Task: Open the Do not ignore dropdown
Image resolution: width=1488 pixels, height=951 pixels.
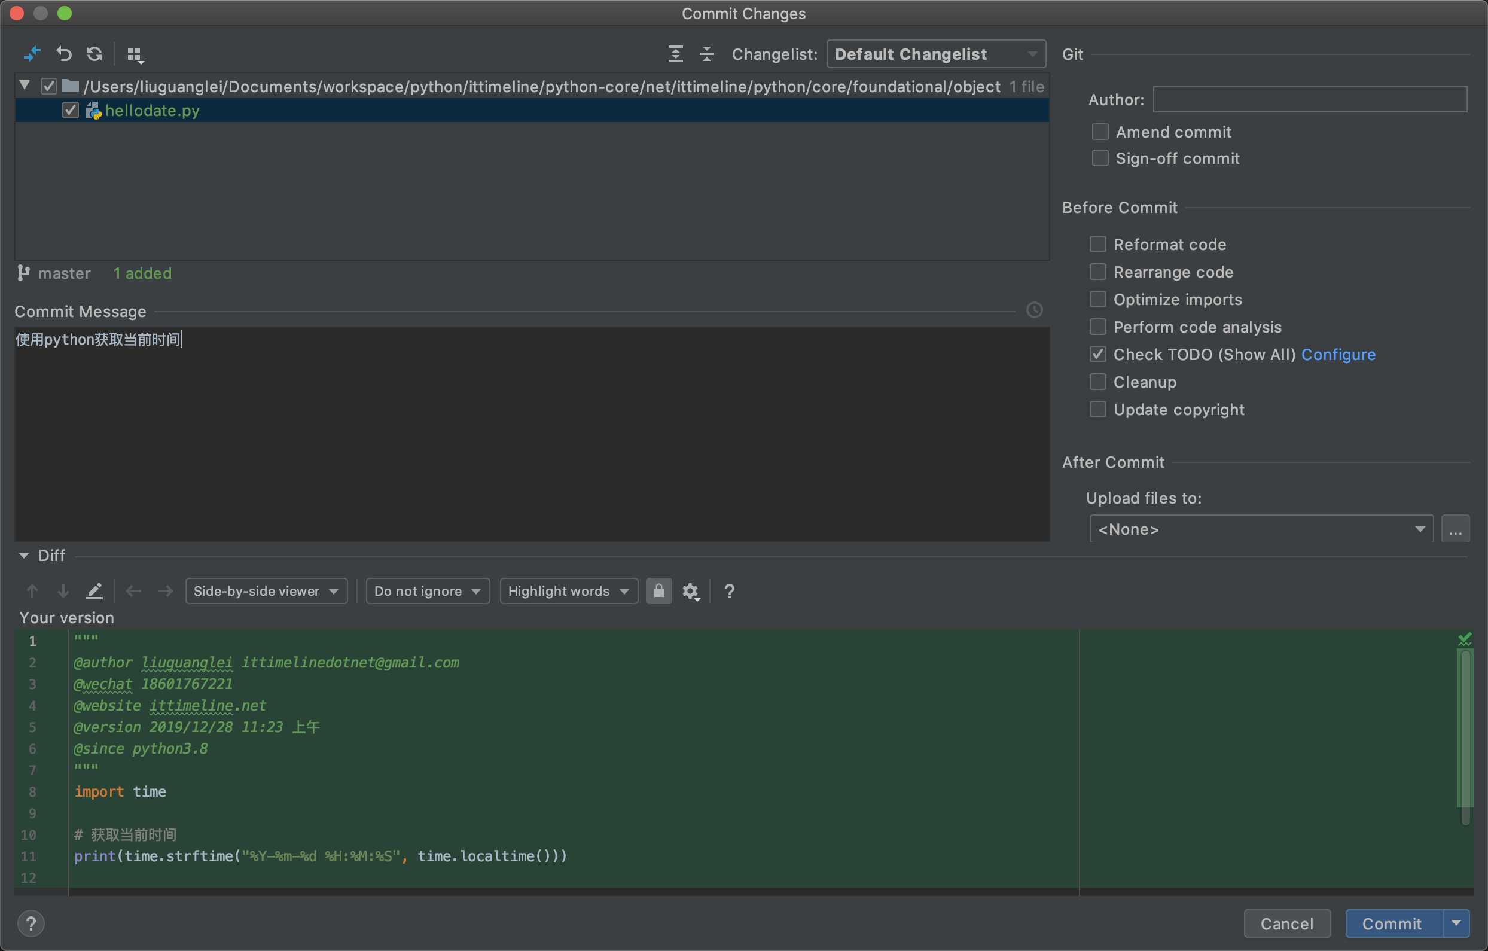Action: coord(428,592)
